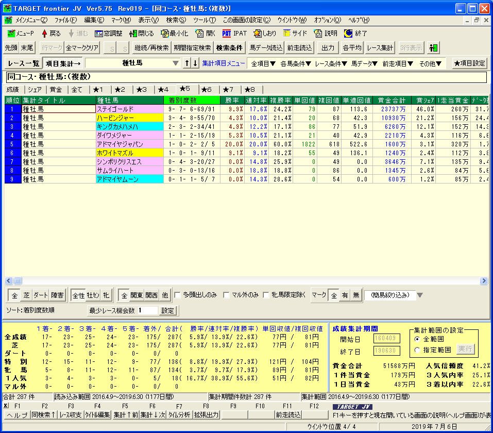Open the 集計項目メニュー link
493x433 pixels.
pyautogui.click(x=223, y=63)
